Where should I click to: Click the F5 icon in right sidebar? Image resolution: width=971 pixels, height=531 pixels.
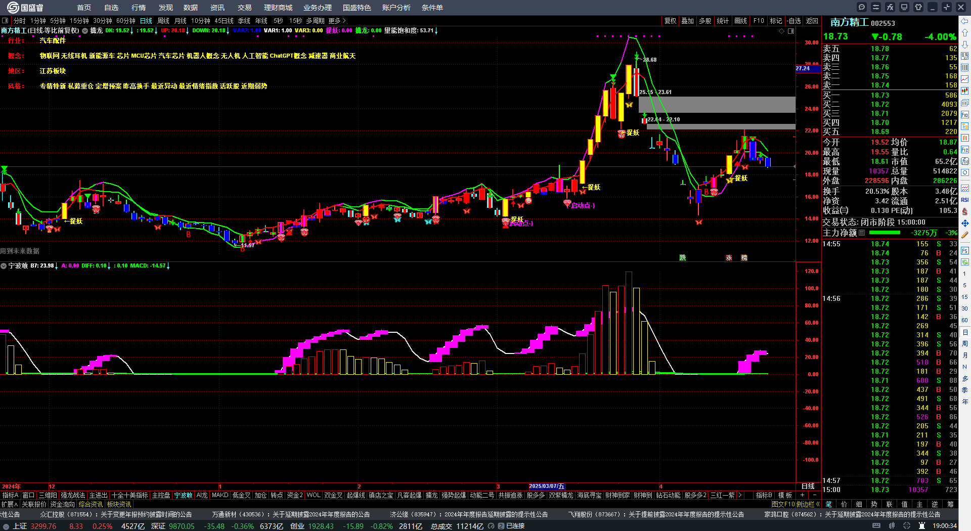click(x=965, y=251)
